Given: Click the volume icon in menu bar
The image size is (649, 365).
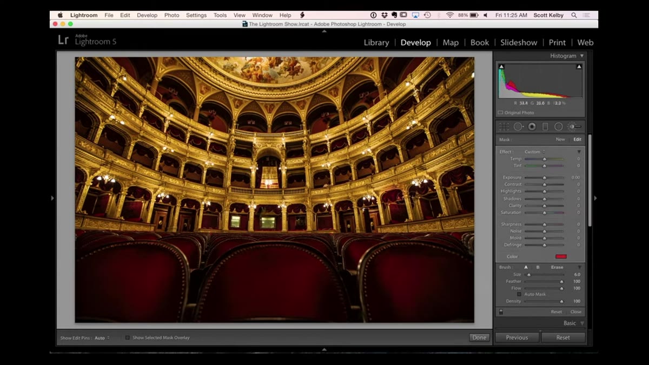Looking at the screenshot, I should (x=485, y=15).
